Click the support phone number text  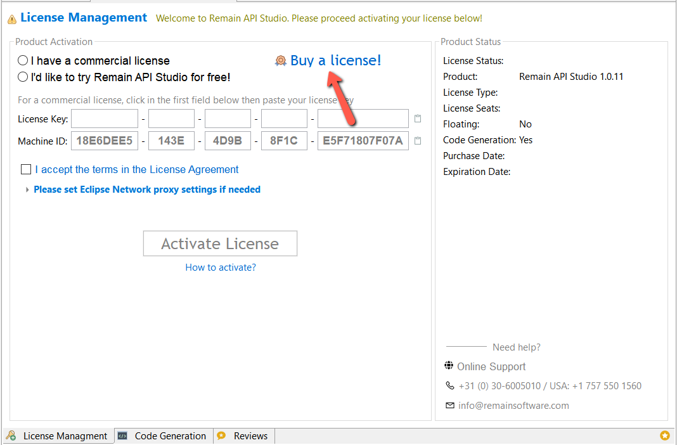[x=550, y=386]
